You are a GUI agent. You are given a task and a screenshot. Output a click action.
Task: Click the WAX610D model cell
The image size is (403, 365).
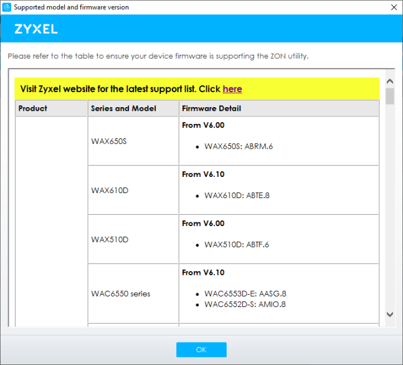[110, 190]
